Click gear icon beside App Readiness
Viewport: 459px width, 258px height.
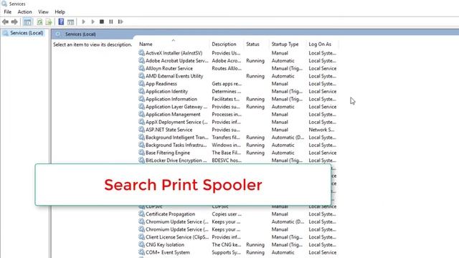(x=142, y=84)
